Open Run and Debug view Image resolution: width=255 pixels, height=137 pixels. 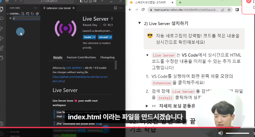pos(1,38)
